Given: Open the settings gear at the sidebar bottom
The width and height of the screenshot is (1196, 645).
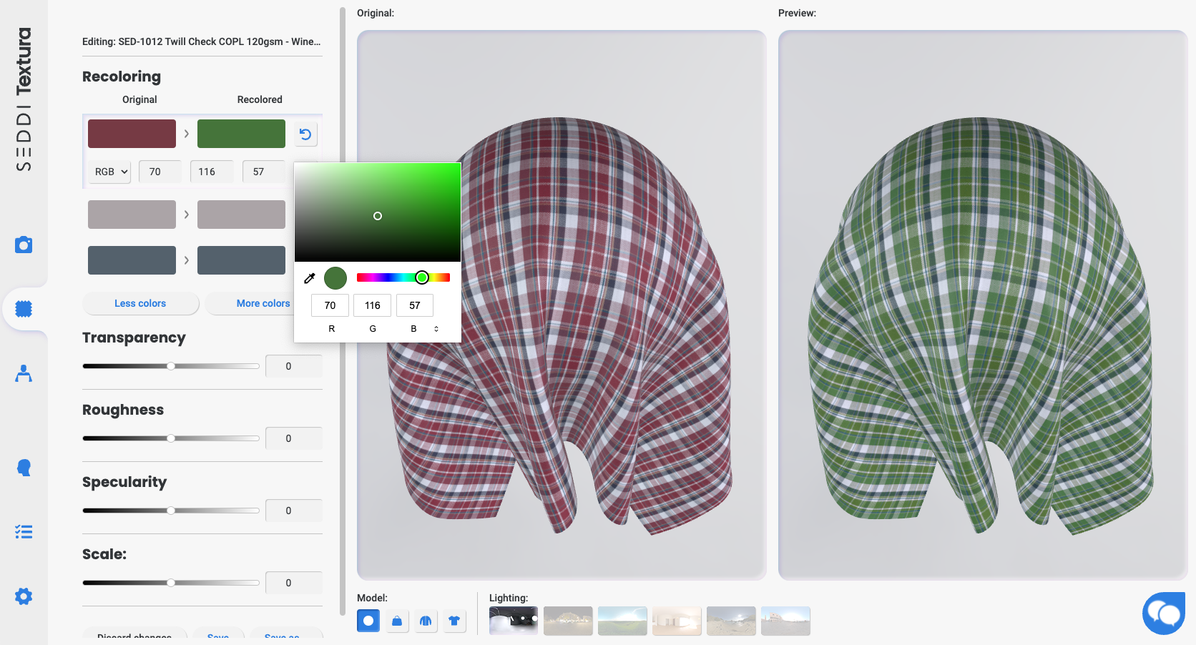Looking at the screenshot, I should [24, 596].
